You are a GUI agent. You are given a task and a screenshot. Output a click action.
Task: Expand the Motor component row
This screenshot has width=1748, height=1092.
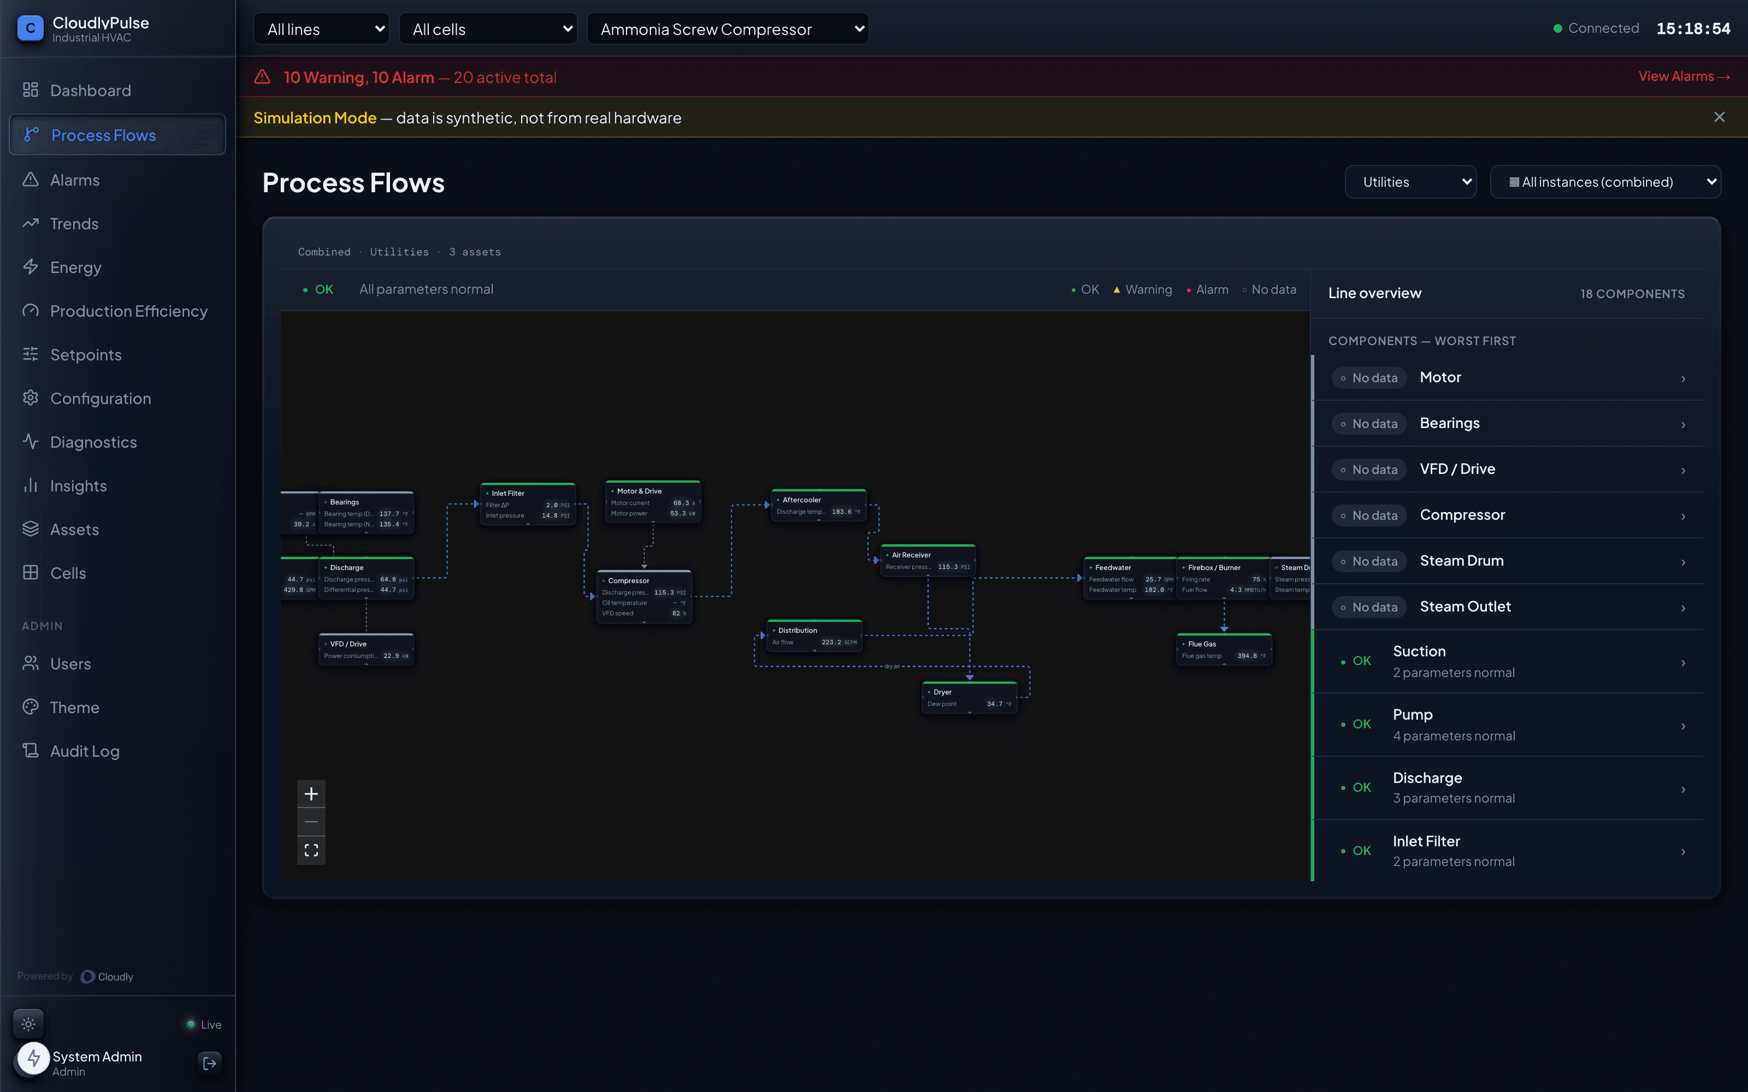(1508, 378)
